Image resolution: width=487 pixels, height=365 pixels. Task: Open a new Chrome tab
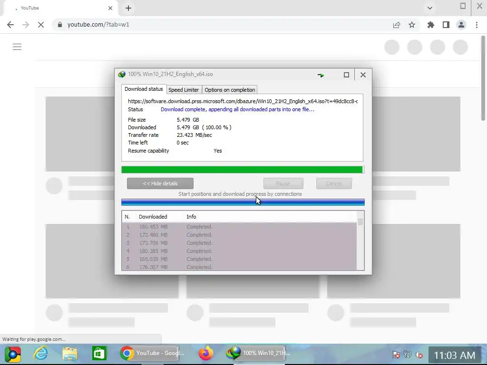coord(128,8)
